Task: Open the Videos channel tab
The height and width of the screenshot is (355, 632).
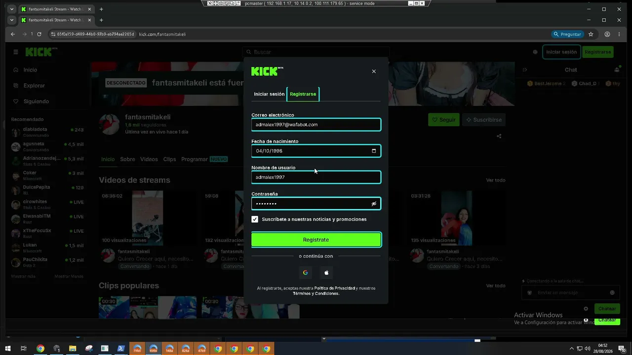Action: 149,159
